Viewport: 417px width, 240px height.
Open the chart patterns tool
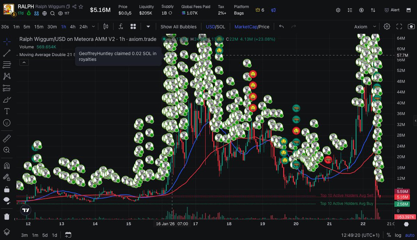(7, 76)
